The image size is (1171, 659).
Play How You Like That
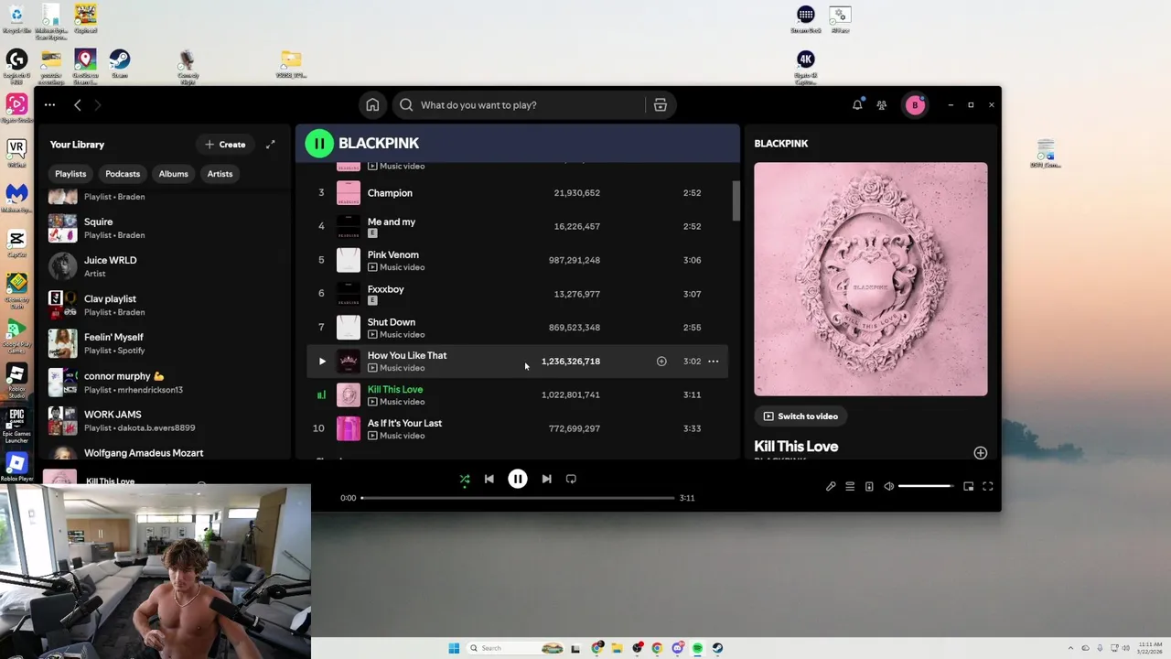coord(322,362)
